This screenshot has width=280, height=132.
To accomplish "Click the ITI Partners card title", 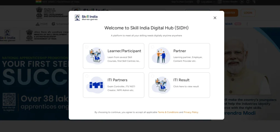I will point(117,80).
